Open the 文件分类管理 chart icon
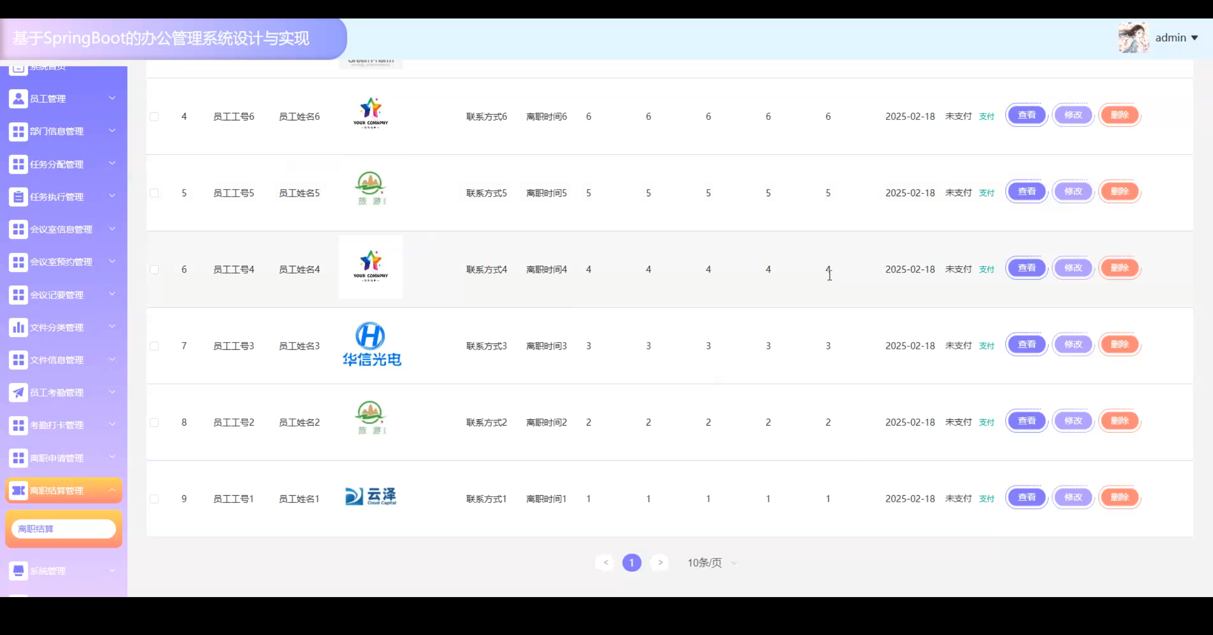This screenshot has height=635, width=1213. click(18, 327)
